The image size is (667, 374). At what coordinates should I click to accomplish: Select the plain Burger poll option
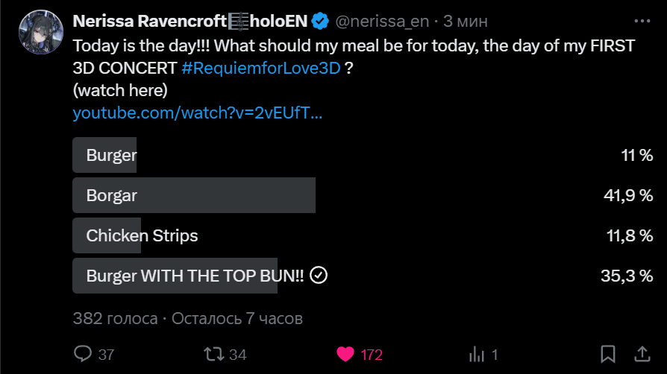112,155
